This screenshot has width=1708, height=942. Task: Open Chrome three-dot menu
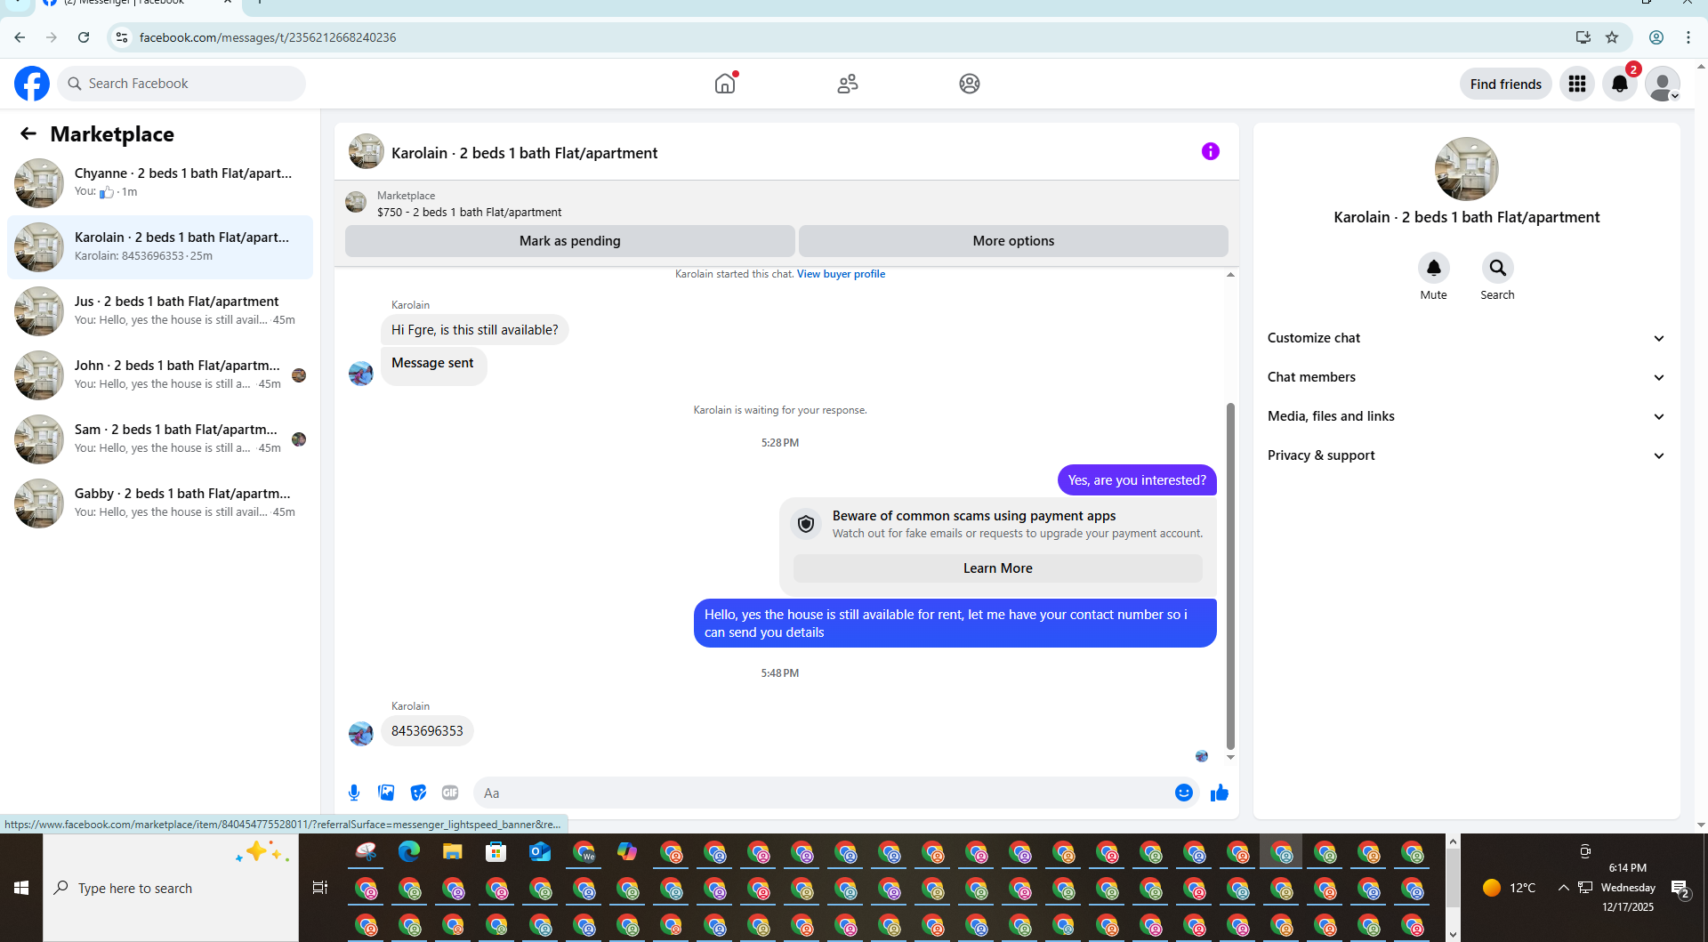(x=1688, y=37)
